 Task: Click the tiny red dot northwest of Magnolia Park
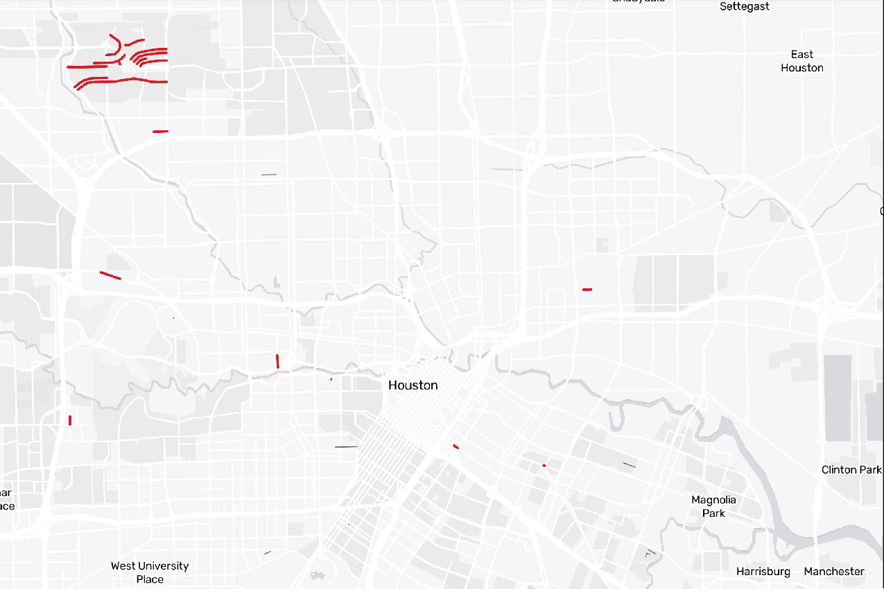pos(545,464)
